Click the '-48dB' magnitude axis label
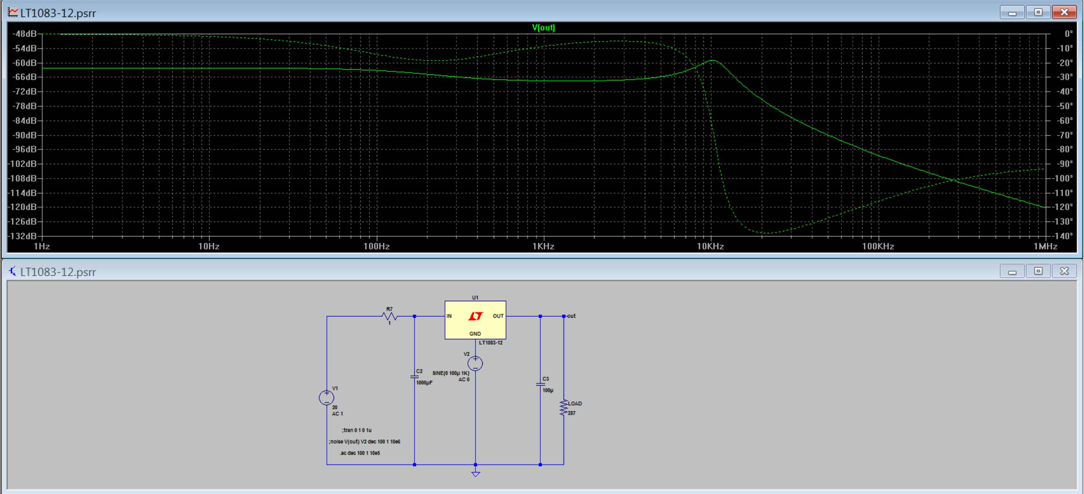 point(25,33)
